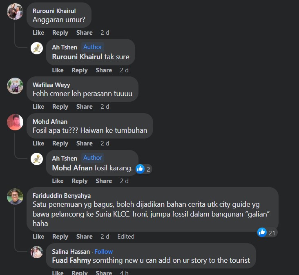299x275 pixels.
Task: Show edit history via 'Edited' label
Action: coord(126,237)
